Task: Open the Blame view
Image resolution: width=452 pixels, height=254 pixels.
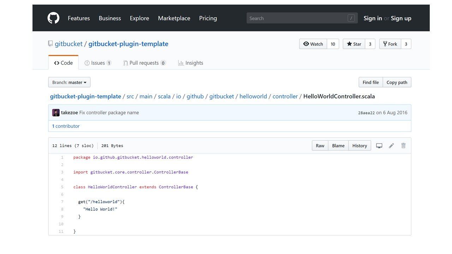Action: 338,146
